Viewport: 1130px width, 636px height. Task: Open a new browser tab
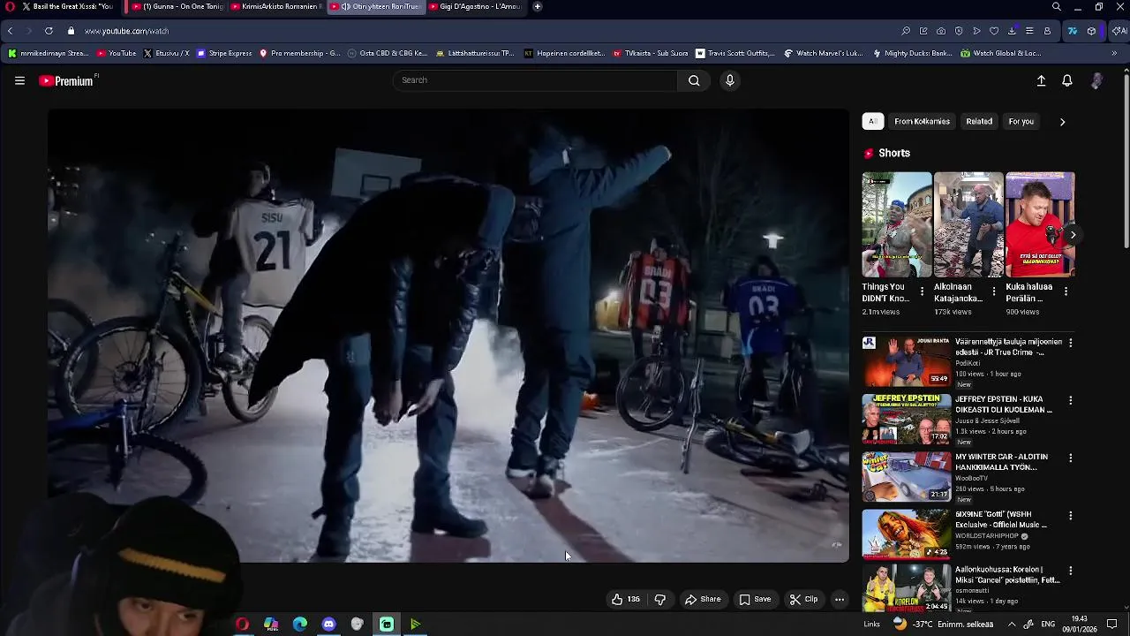(537, 6)
